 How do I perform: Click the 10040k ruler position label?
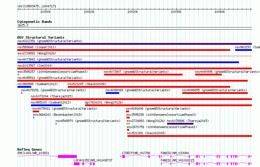(220, 12)
